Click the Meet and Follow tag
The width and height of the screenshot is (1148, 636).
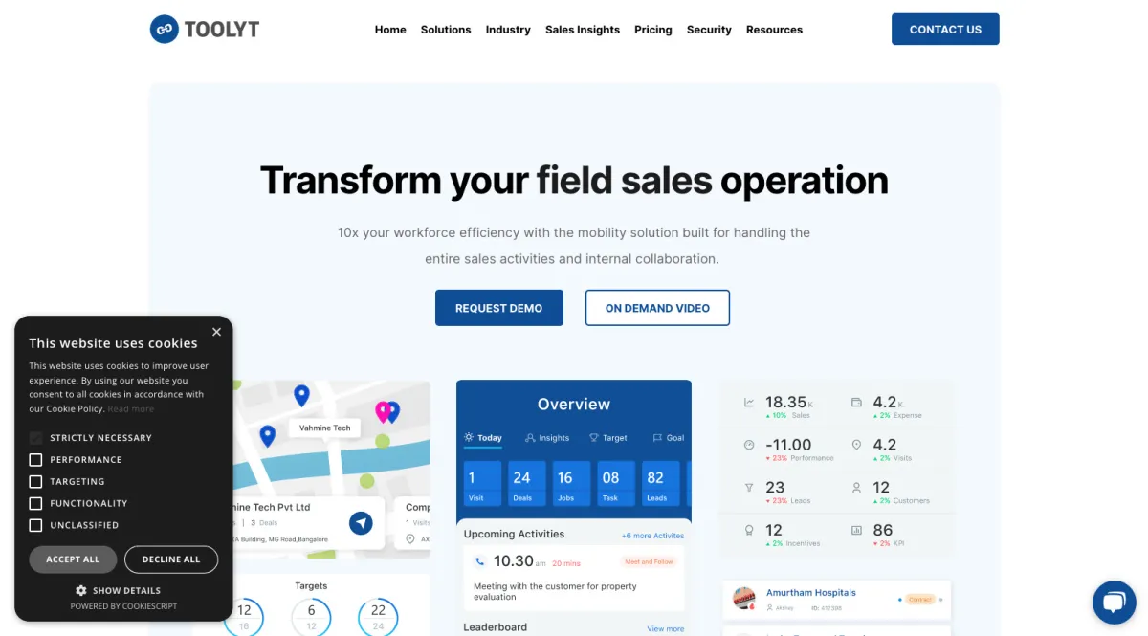click(649, 562)
